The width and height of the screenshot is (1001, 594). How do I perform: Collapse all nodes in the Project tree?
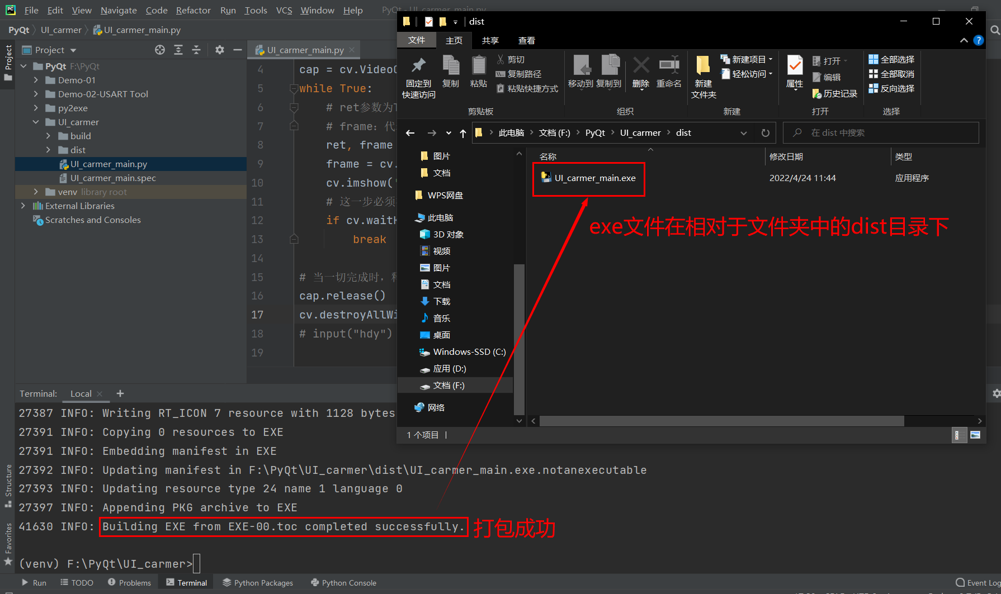pyautogui.click(x=196, y=50)
